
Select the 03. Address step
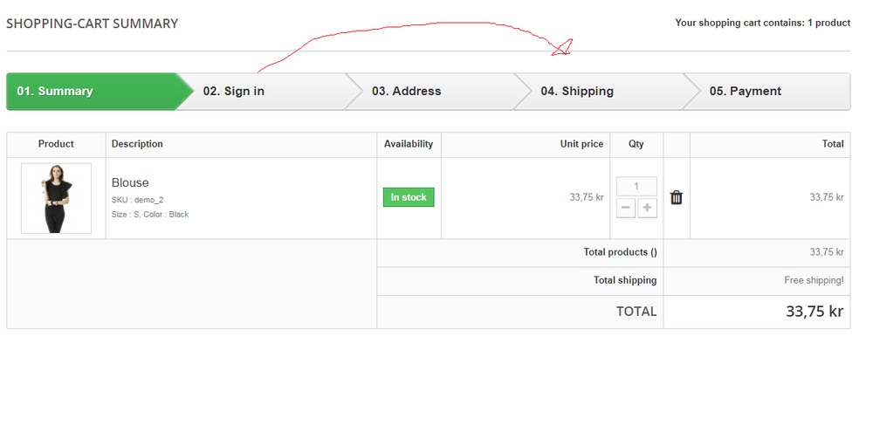click(x=406, y=92)
